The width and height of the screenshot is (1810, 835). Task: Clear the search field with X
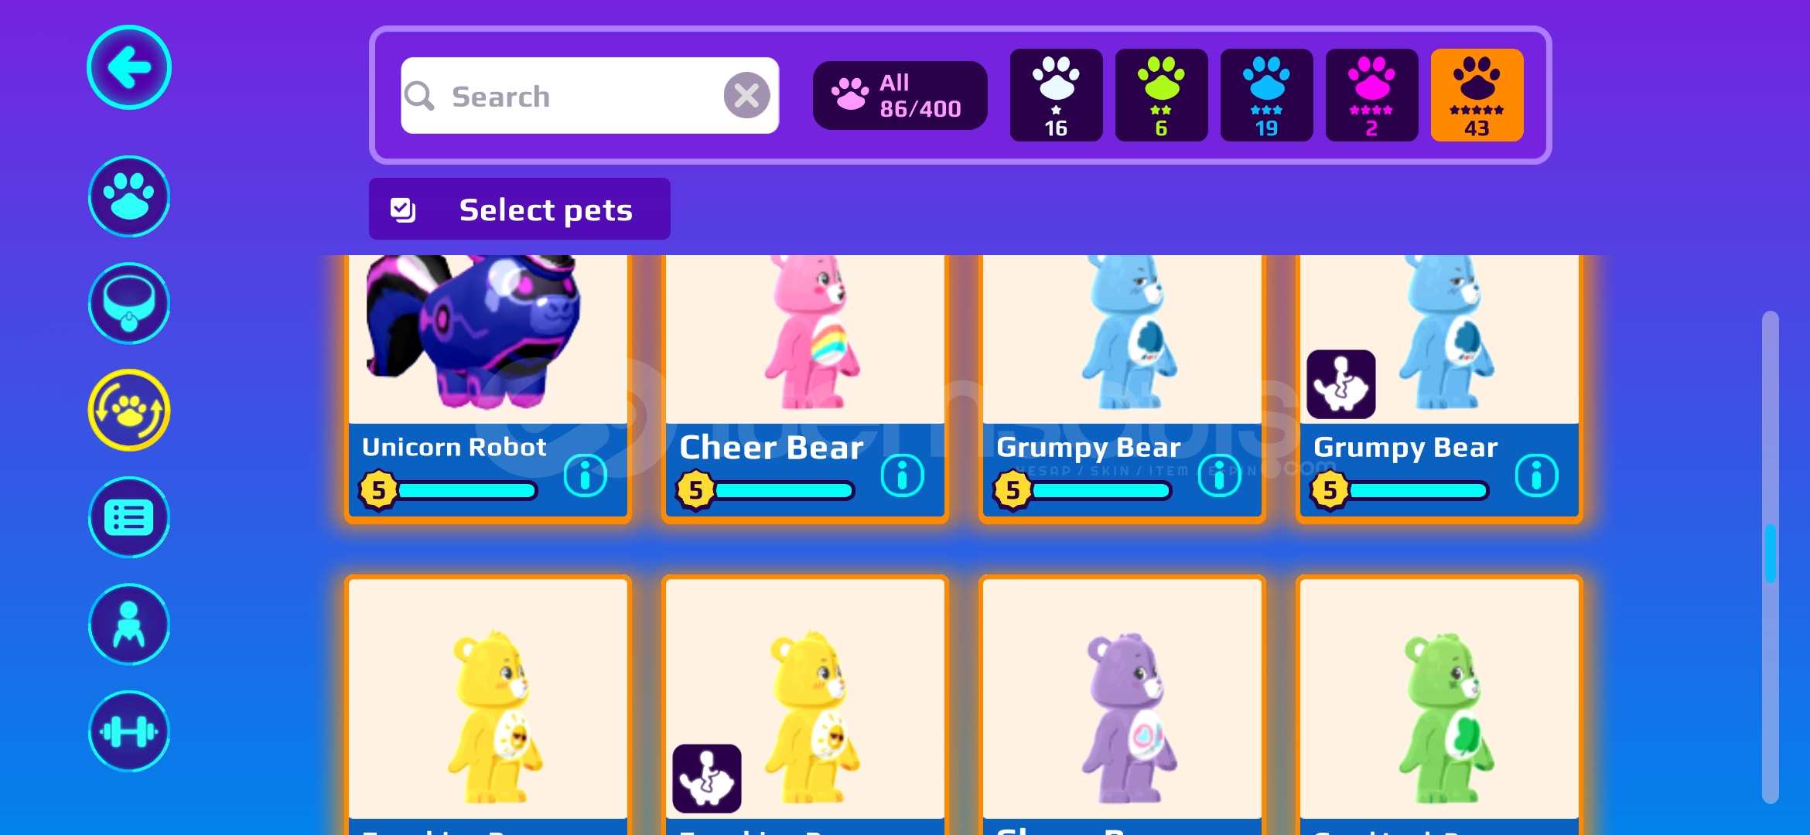(746, 96)
